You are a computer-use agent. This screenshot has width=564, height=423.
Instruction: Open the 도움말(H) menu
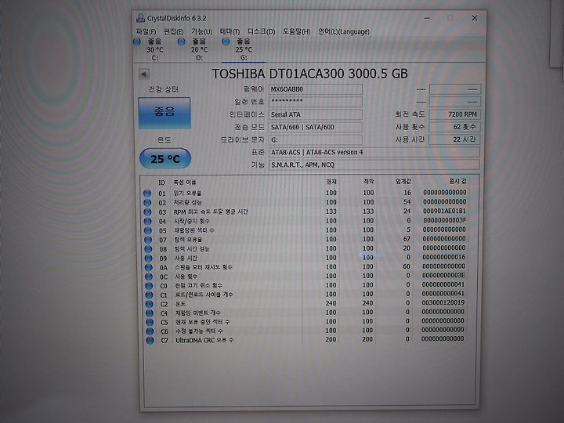click(x=296, y=31)
